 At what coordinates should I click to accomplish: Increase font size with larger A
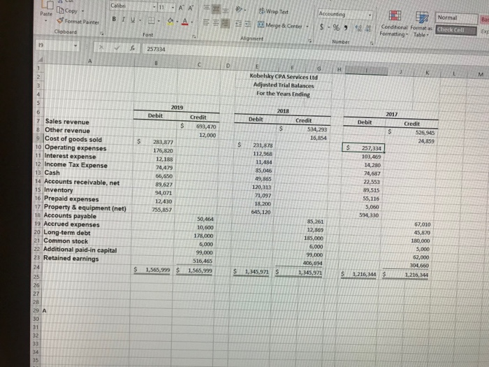[x=181, y=8]
